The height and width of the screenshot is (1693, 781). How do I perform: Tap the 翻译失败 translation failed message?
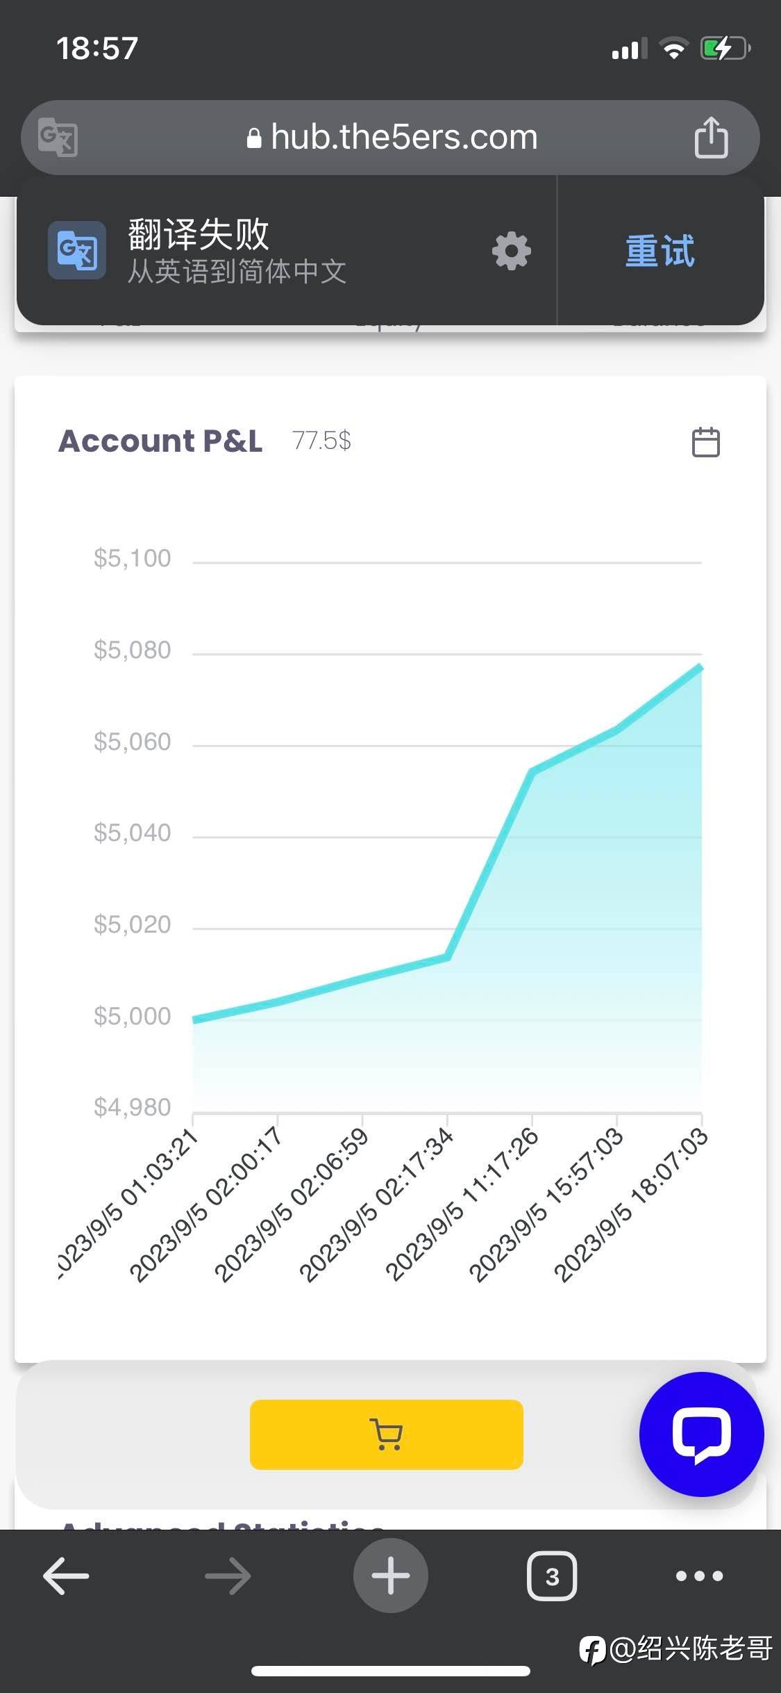pyautogui.click(x=199, y=234)
